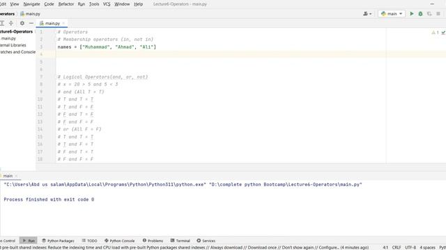The height and width of the screenshot is (250, 446).
Task: Open the Navigate menu
Action: click(x=31, y=4)
